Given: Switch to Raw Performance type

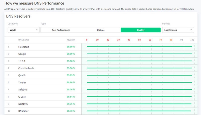Looking at the screenshot, I should pyautogui.click(x=61, y=30).
